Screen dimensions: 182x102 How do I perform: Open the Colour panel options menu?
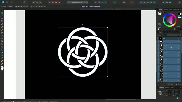(181, 9)
